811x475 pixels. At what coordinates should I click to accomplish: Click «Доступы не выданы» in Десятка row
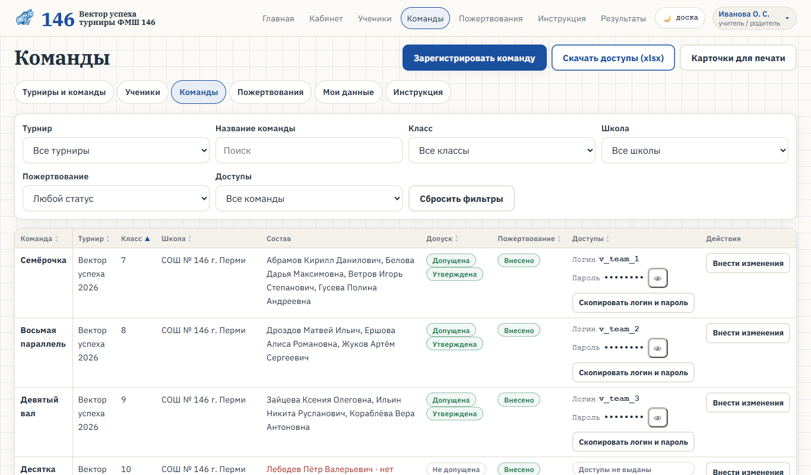[633, 469]
